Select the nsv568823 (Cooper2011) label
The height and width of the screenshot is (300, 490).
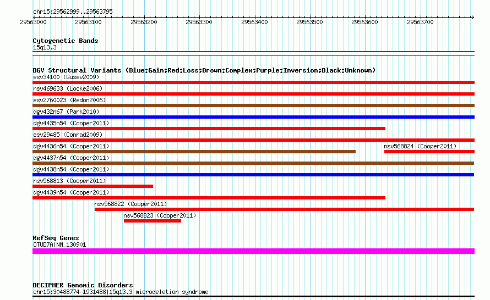pyautogui.click(x=160, y=215)
